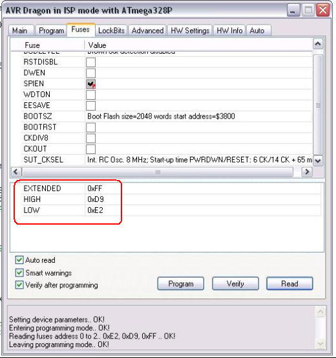336x358 pixels.
Task: Close the AVR Dragon dialog
Action: coord(323,10)
